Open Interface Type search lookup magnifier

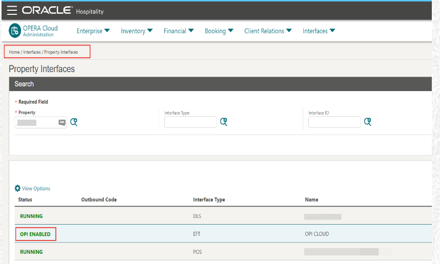[224, 122]
